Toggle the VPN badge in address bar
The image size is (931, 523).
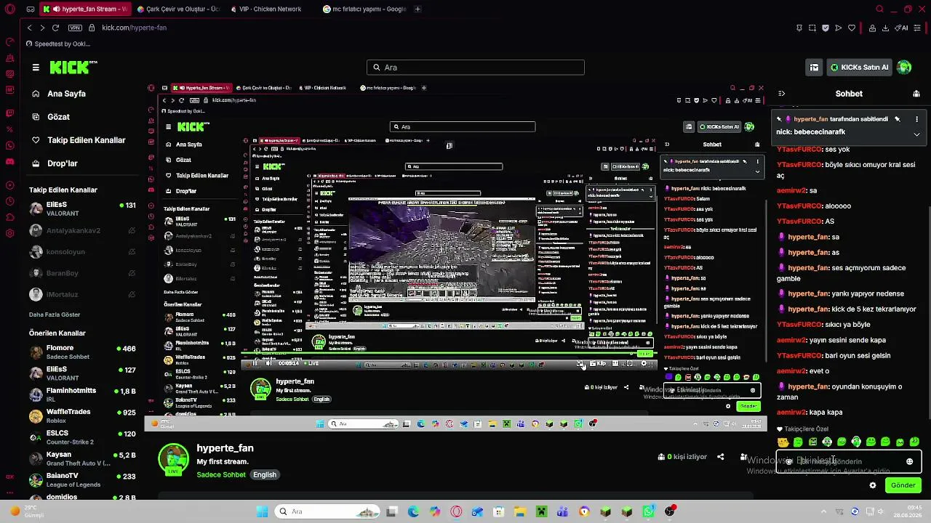click(75, 28)
